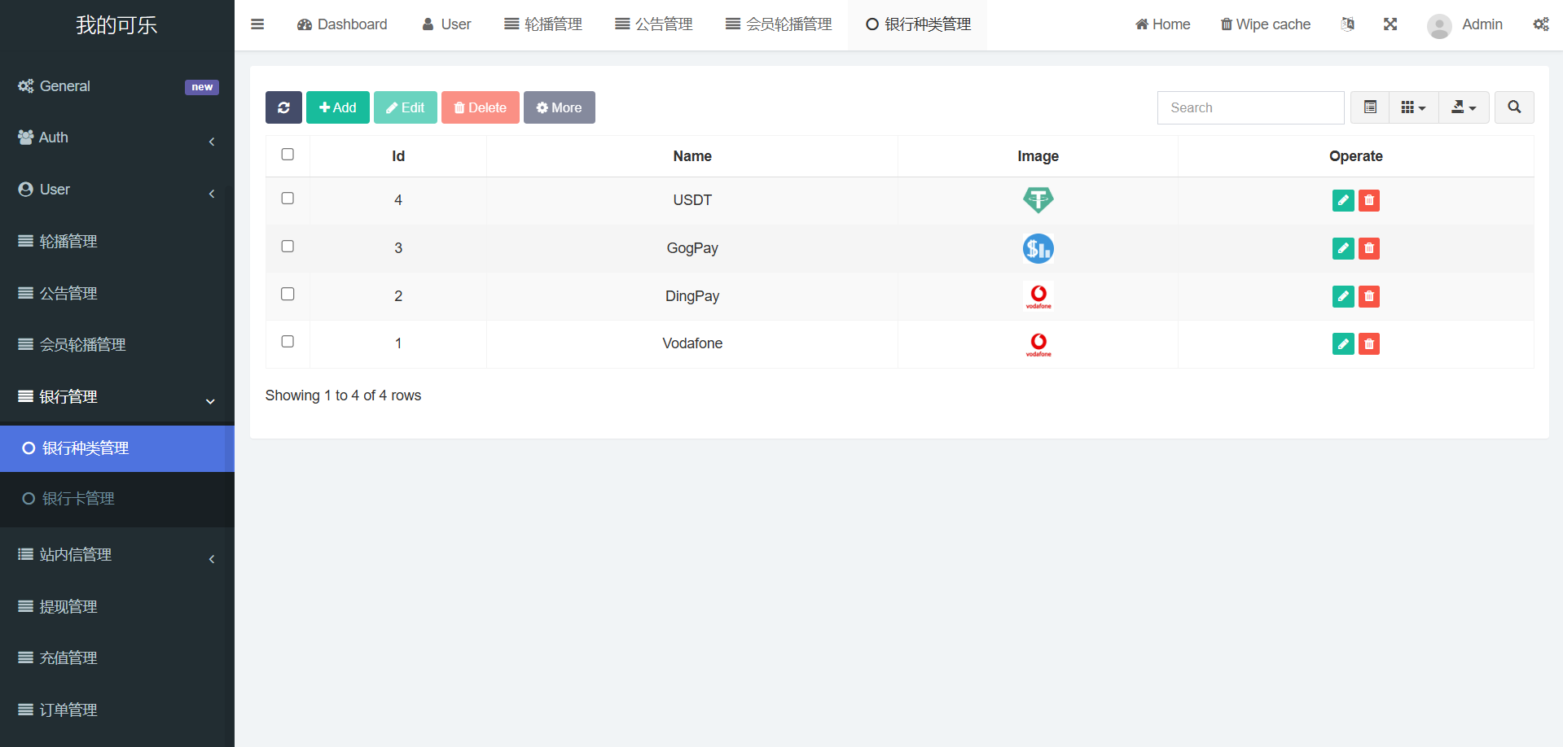Toggle the table card view icon
The height and width of the screenshot is (747, 1563).
[x=1370, y=107]
